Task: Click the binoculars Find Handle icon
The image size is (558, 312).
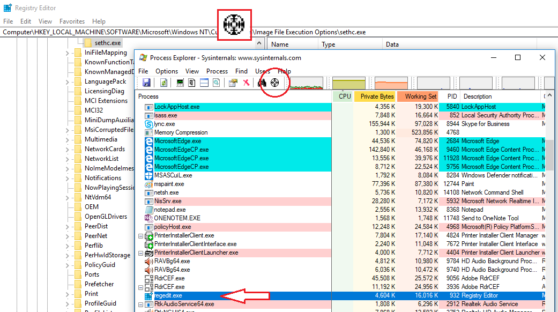Action: [x=262, y=83]
